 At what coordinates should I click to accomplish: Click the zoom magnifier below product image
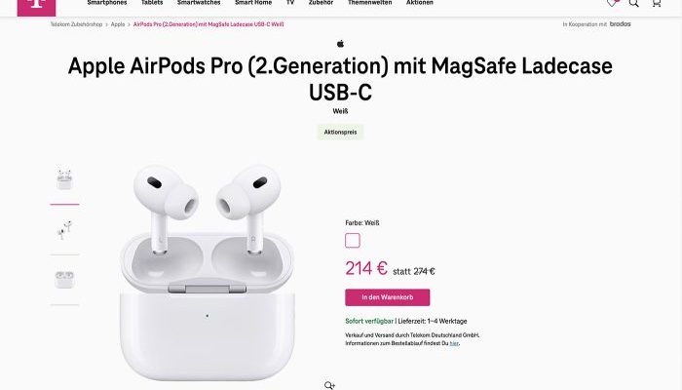[x=329, y=385]
